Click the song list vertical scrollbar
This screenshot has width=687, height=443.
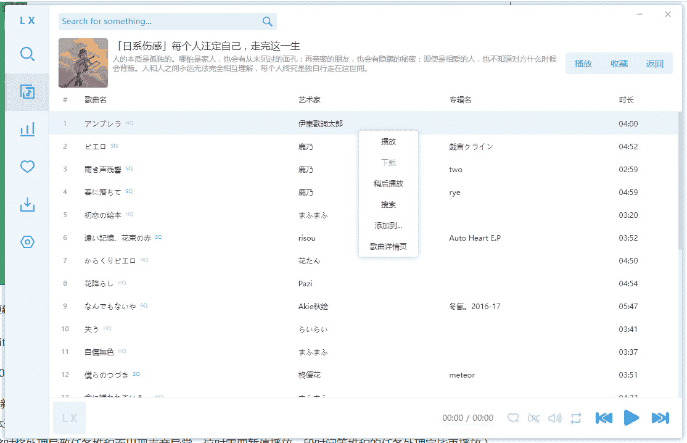tap(680, 181)
